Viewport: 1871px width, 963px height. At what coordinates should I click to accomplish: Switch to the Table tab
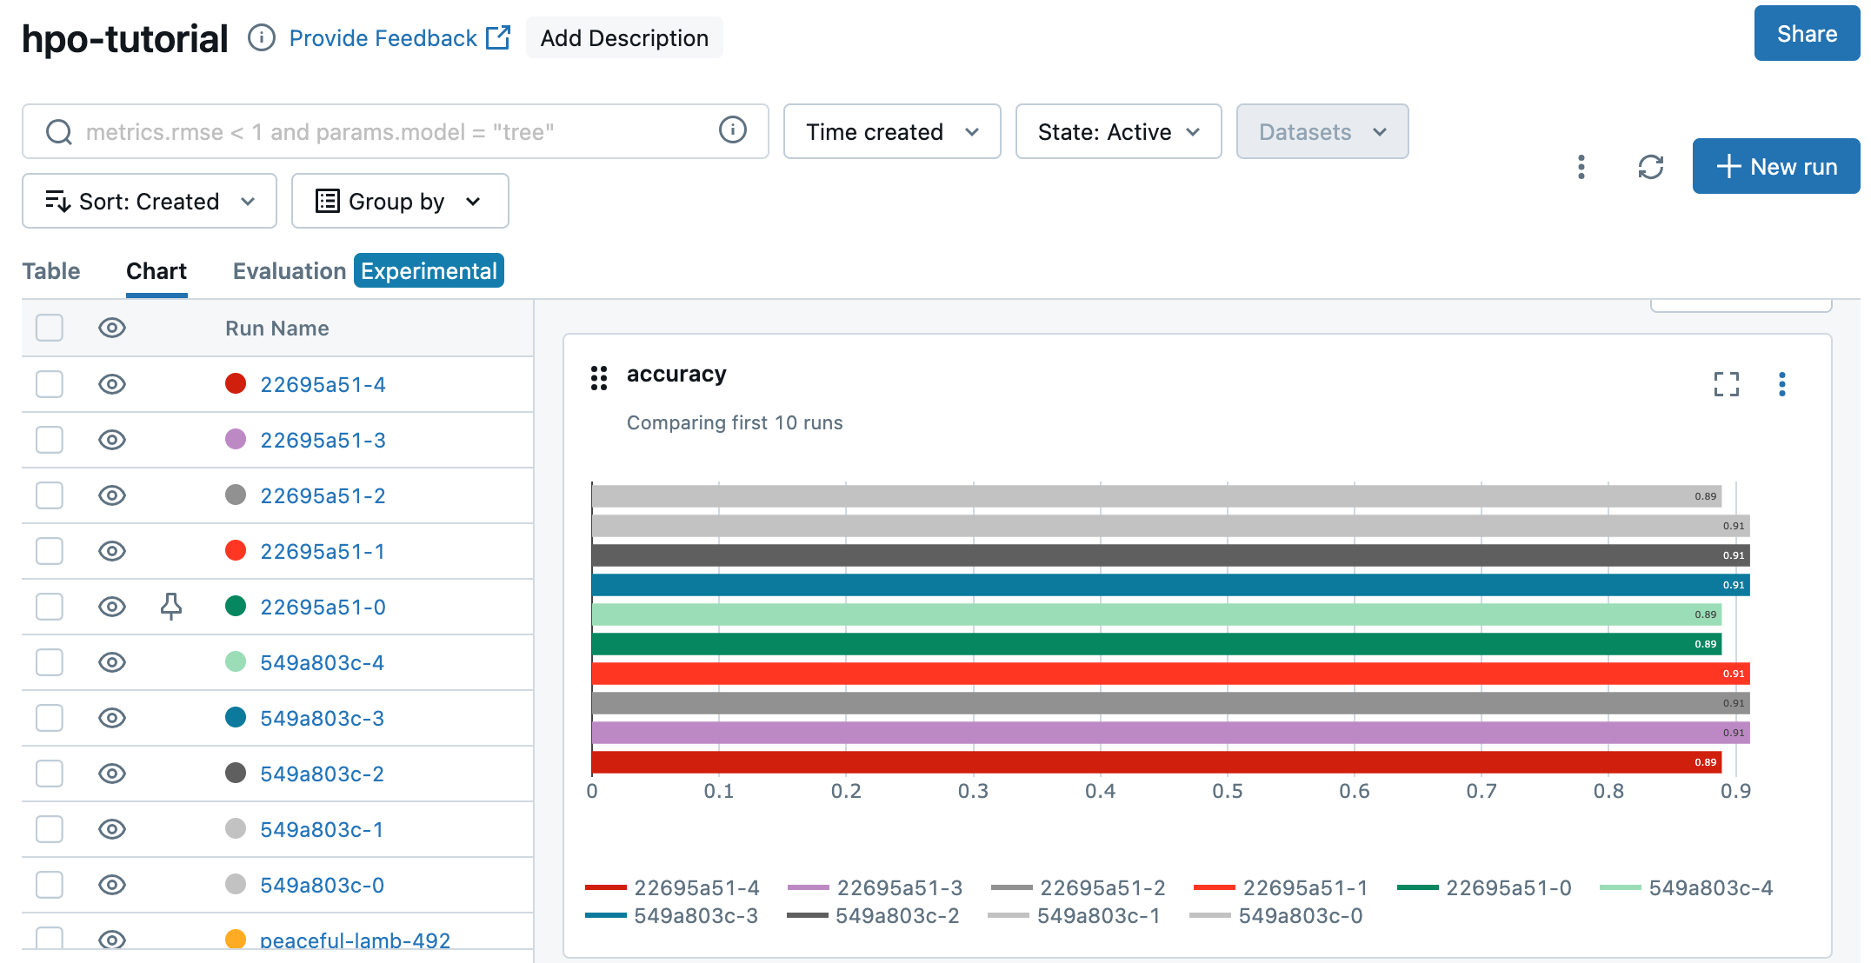pyautogui.click(x=51, y=271)
